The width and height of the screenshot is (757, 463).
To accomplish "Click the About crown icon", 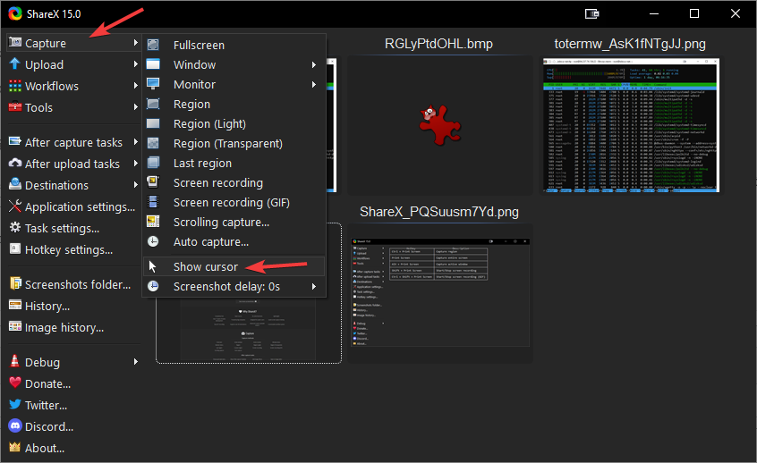I will pyautogui.click(x=15, y=447).
